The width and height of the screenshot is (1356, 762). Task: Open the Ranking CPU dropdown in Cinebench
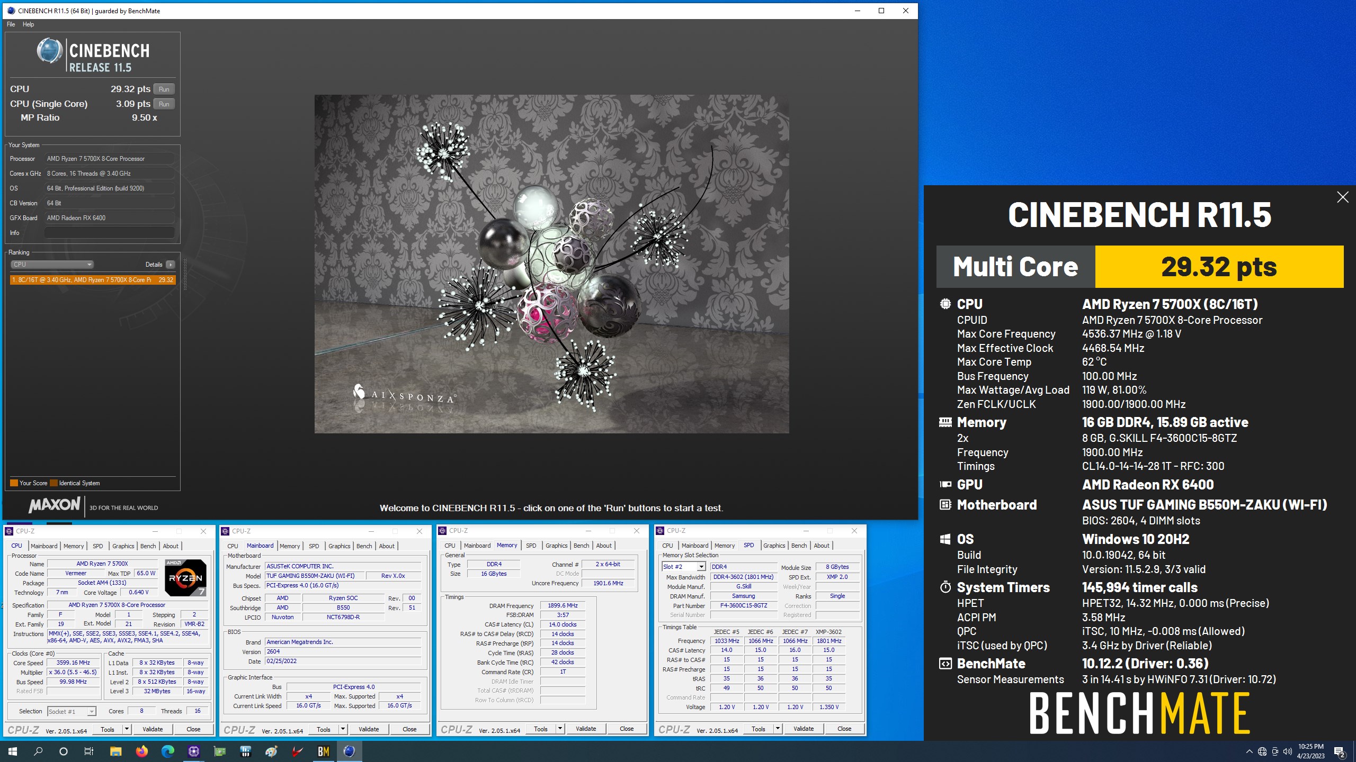pos(52,265)
